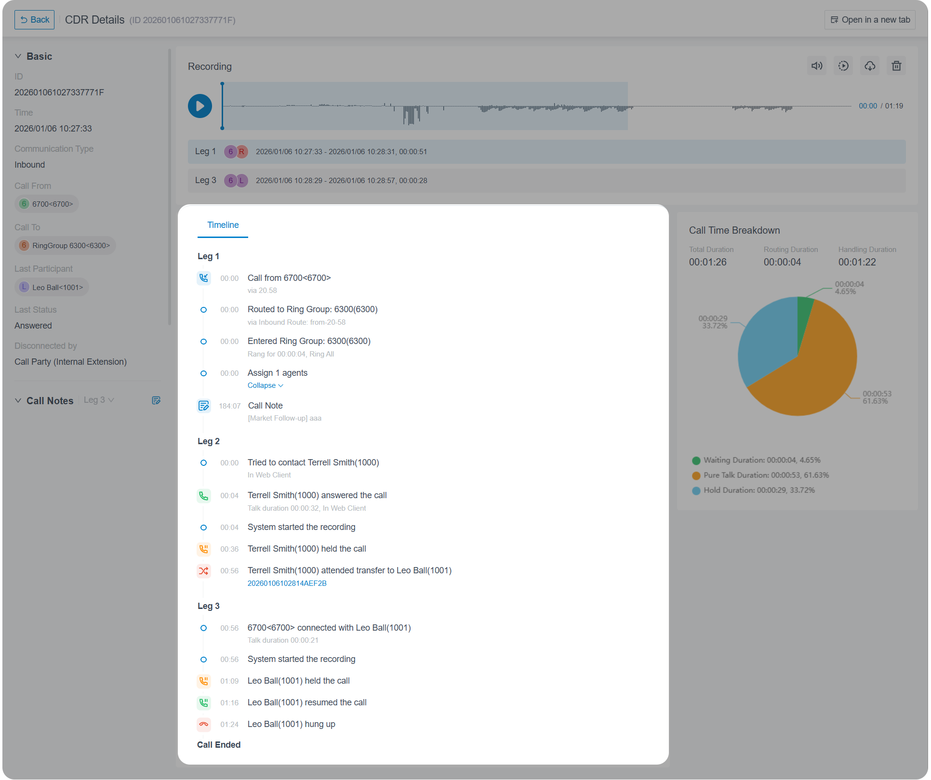Open transfer link 20260106102814AEF2B
The image size is (931, 780).
coord(287,583)
